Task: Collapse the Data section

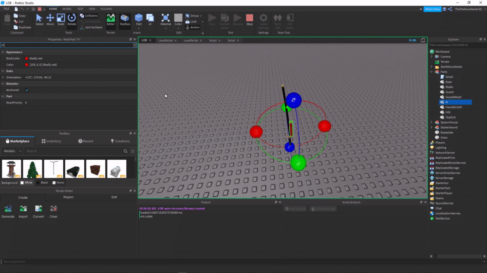Action: pyautogui.click(x=3, y=71)
